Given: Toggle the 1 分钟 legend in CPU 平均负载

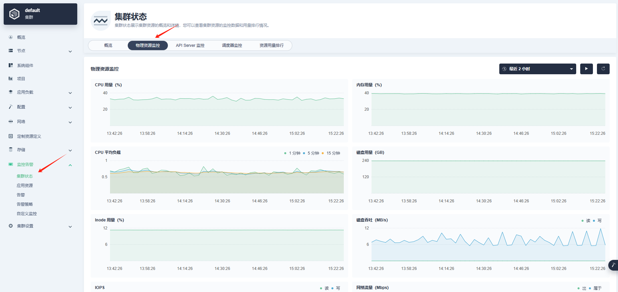Looking at the screenshot, I should coord(292,153).
